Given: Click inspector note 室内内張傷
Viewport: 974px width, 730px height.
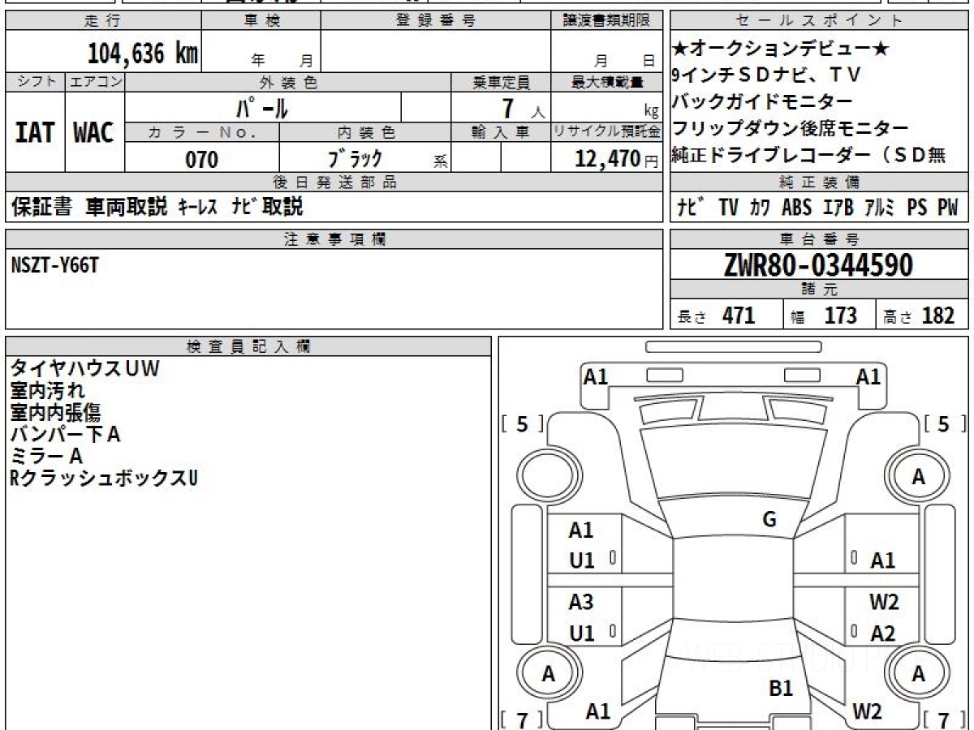Looking at the screenshot, I should pos(56,412).
